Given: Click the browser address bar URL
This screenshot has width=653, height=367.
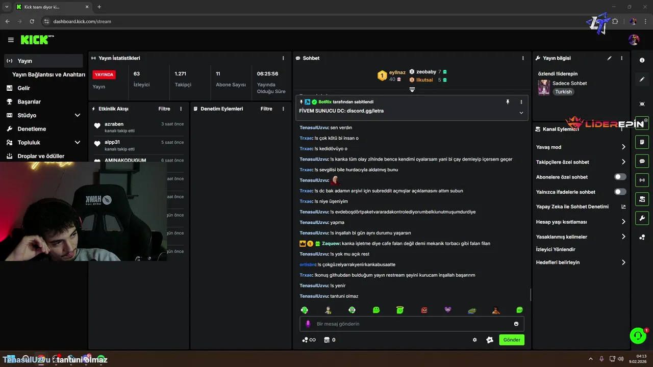Looking at the screenshot, I should coord(82,21).
